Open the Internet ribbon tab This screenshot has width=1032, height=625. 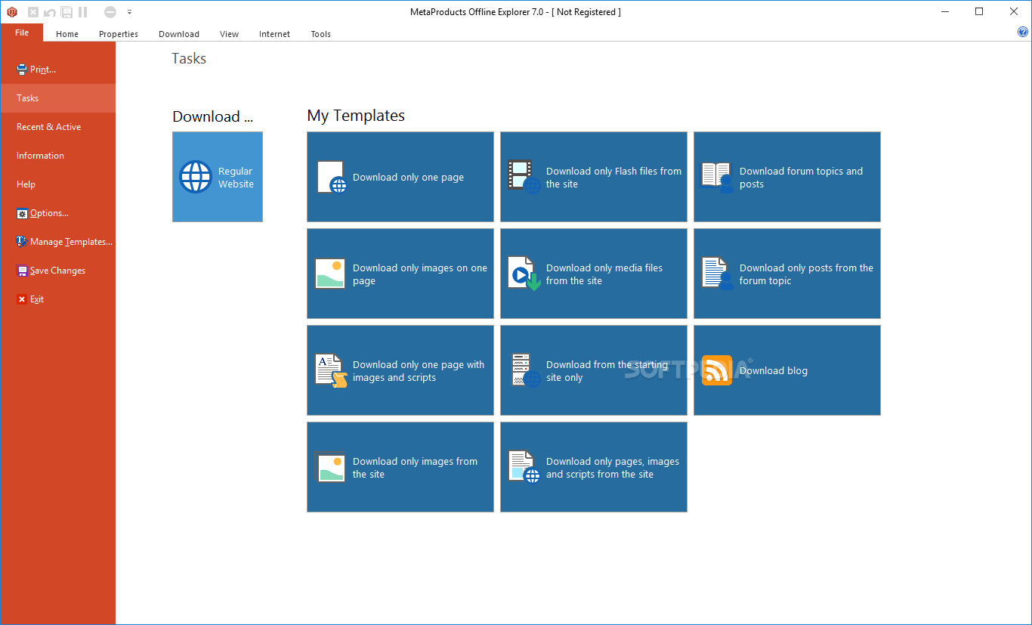pyautogui.click(x=274, y=34)
